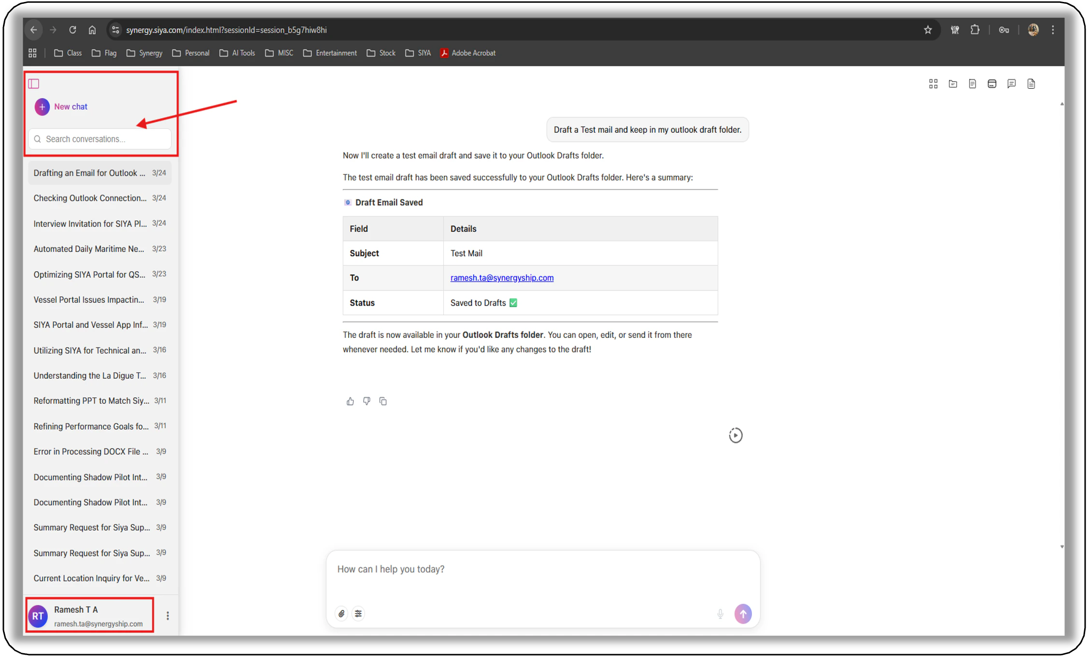The image size is (1089, 659).
Task: Open the password manager key icon
Action: point(1004,30)
